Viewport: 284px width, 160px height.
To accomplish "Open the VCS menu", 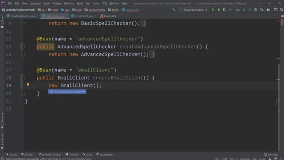I will (104, 4).
